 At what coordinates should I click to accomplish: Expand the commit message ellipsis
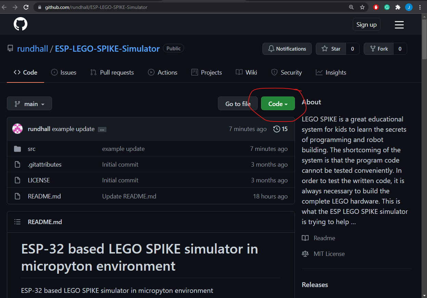(102, 129)
